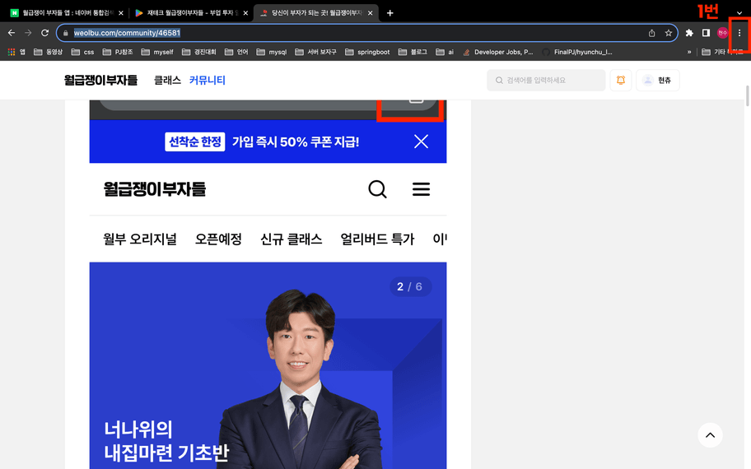This screenshot has width=751, height=469.
Task: Click the magnifier search icon in mobile mockup
Action: [377, 189]
